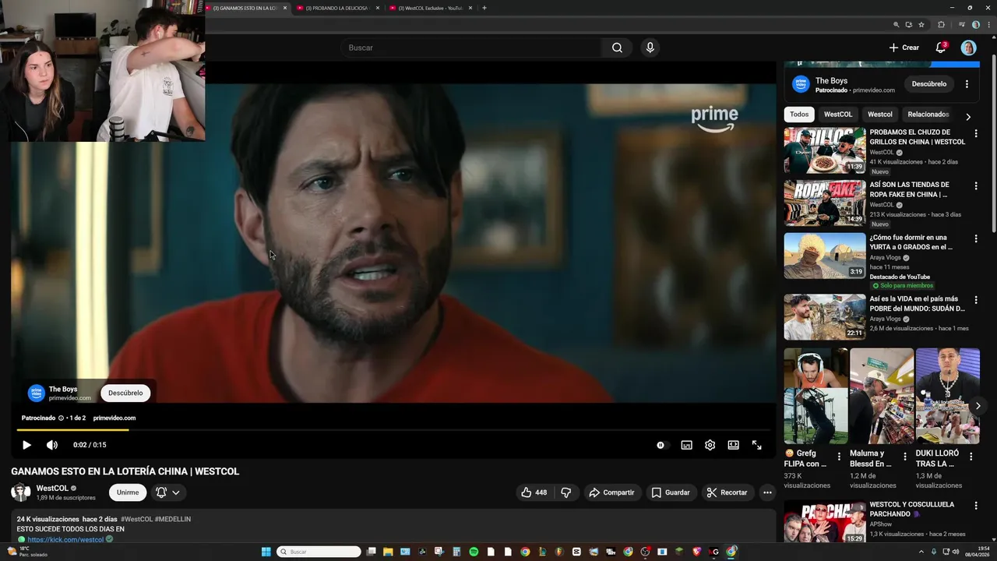Open more actions ellipsis beside Recortar
Viewport: 997px width, 561px height.
coord(767,492)
